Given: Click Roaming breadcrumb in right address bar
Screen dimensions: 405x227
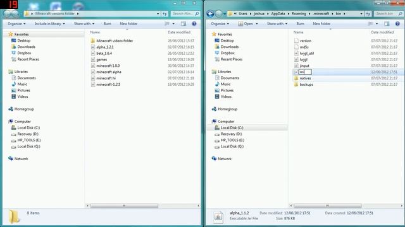Looking at the screenshot, I should [299, 14].
